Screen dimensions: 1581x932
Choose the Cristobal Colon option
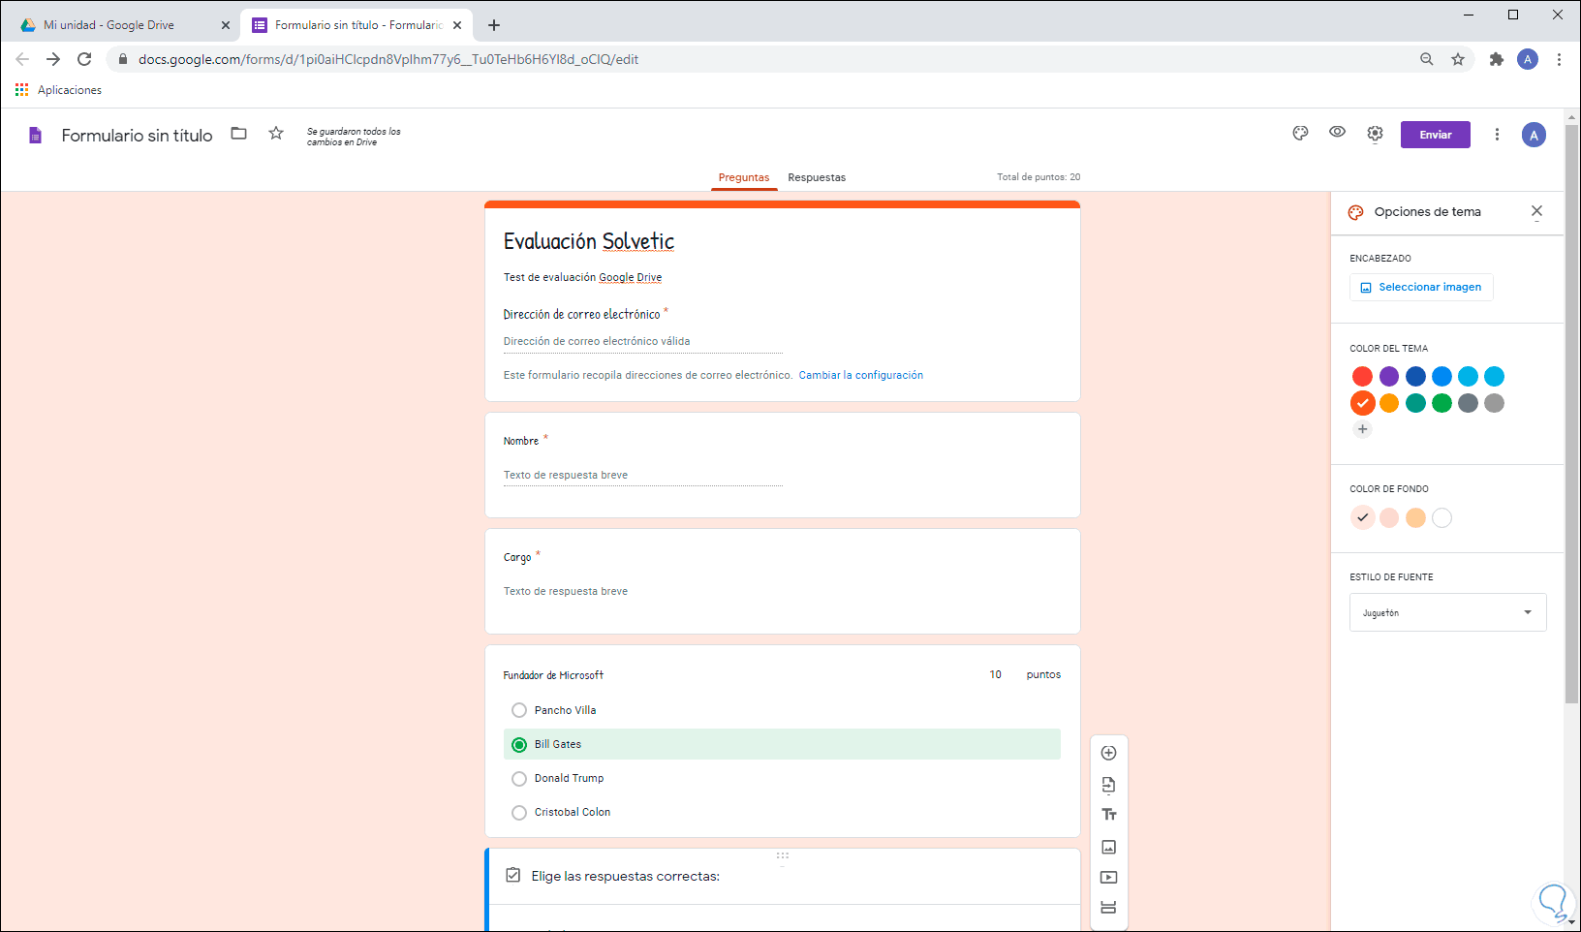[519, 813]
